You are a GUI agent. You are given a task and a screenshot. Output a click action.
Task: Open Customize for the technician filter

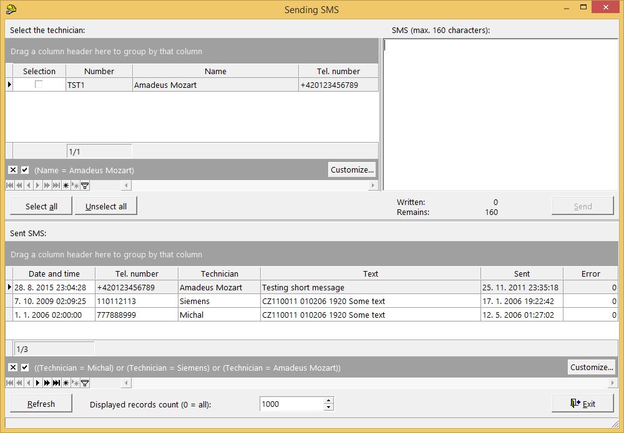[352, 169]
